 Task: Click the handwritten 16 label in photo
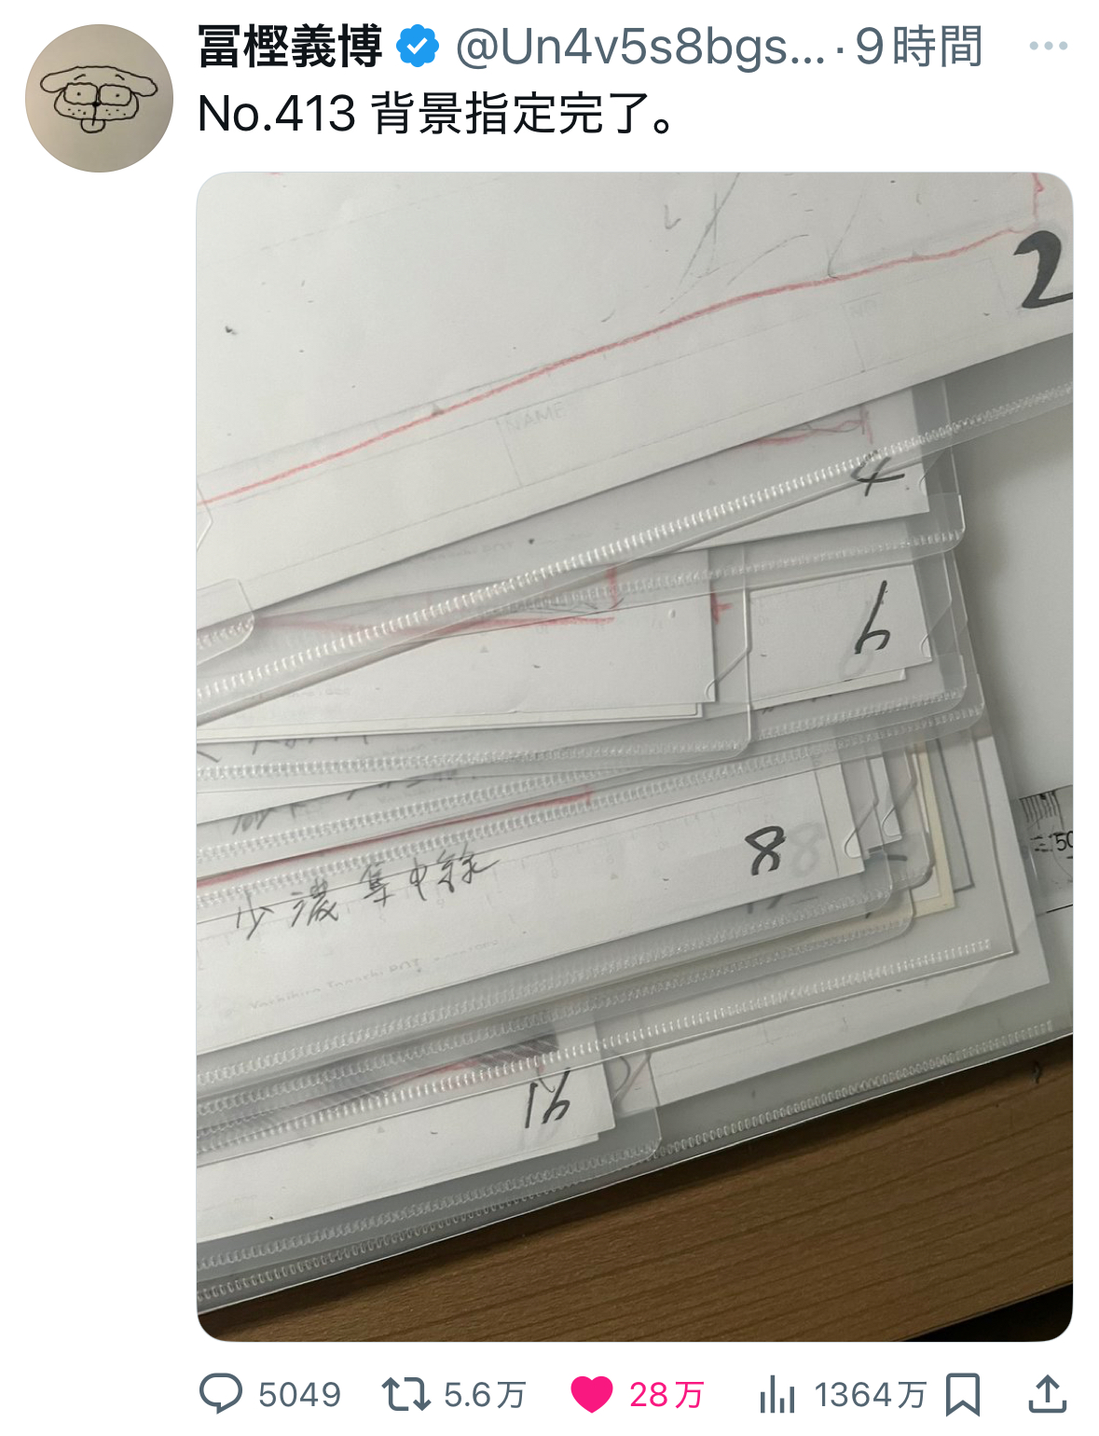pyautogui.click(x=547, y=1099)
